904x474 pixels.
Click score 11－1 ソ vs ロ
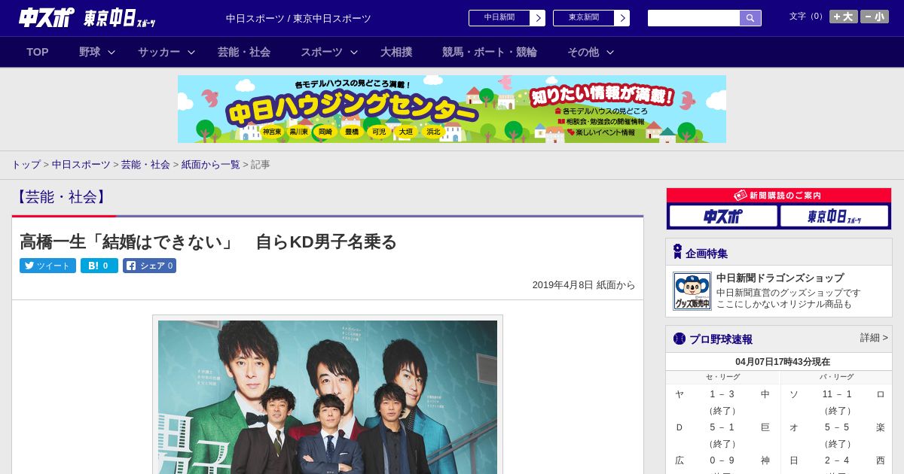click(x=837, y=394)
